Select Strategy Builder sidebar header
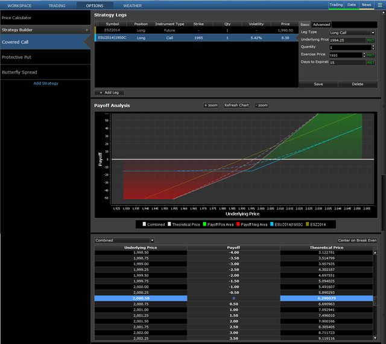 (45, 30)
